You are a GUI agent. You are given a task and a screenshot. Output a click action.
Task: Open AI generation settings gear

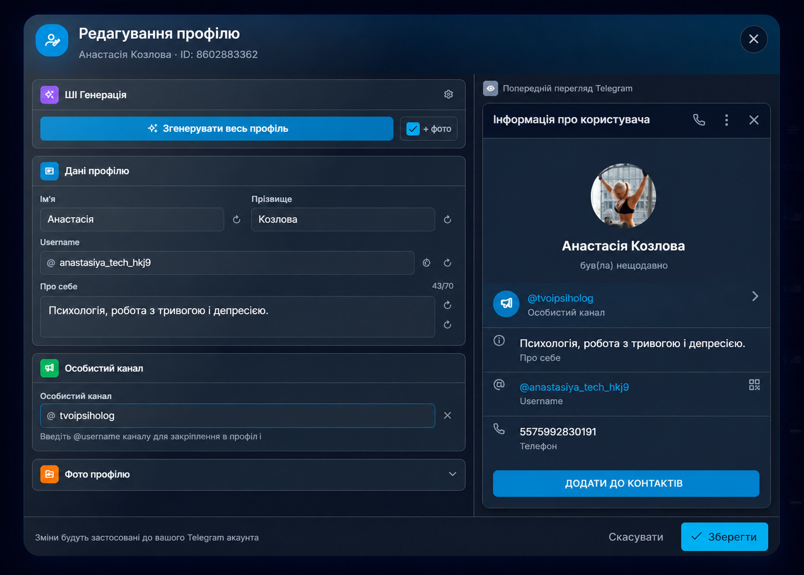point(448,94)
